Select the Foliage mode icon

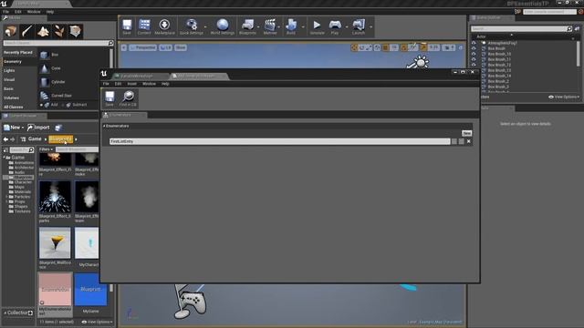click(x=59, y=31)
